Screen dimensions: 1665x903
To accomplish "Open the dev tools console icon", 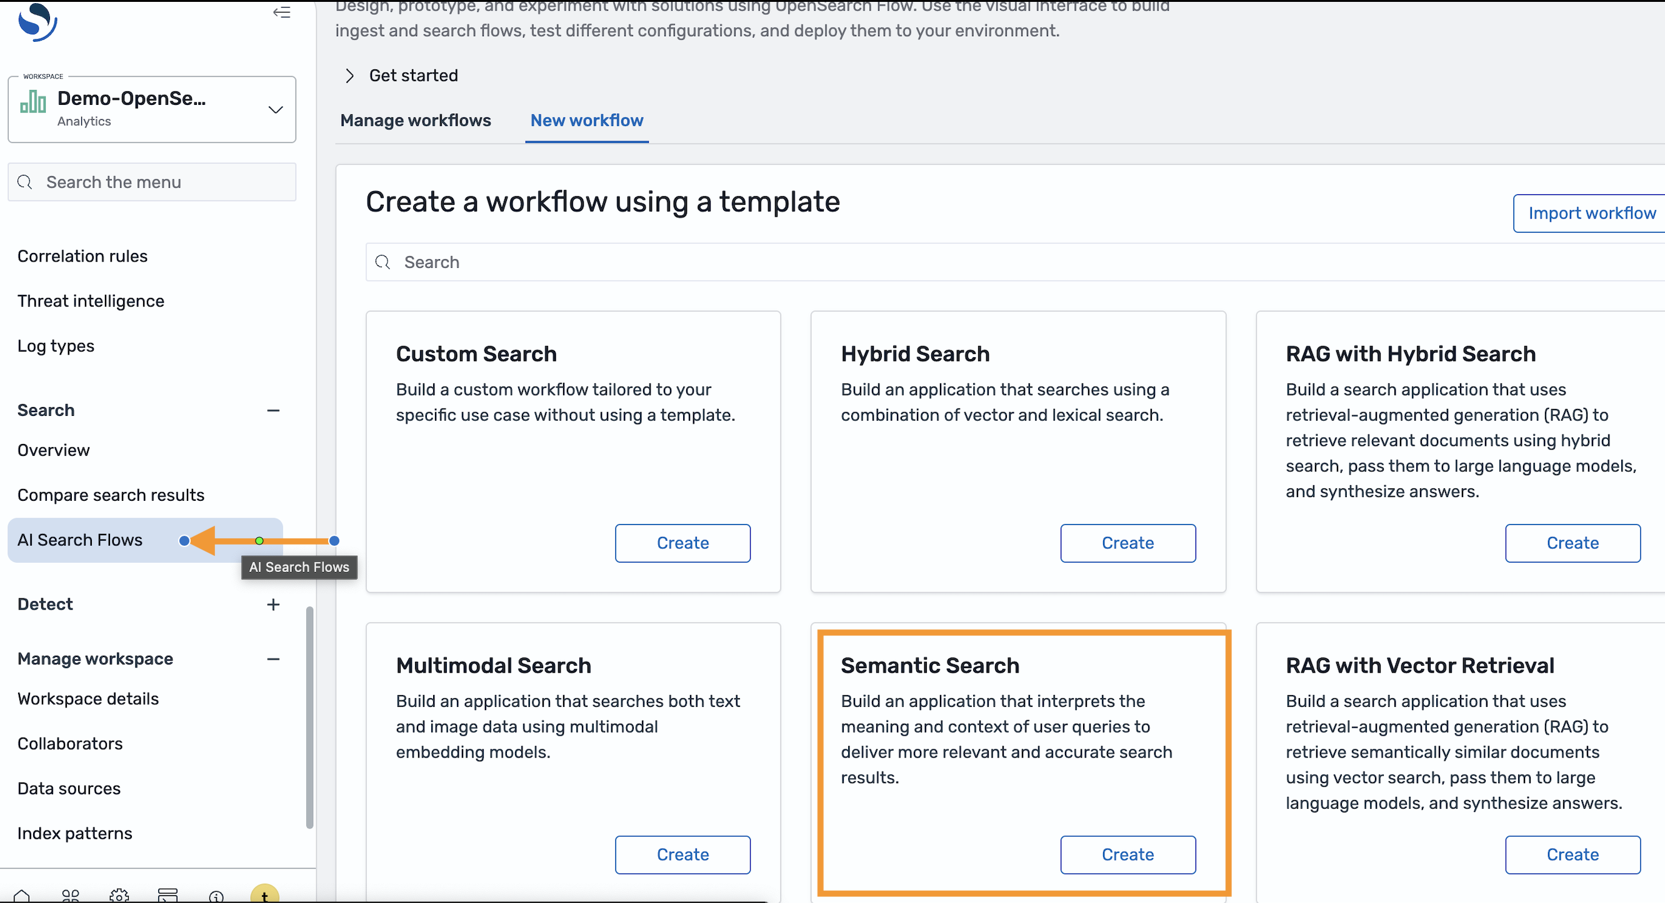I will click(x=167, y=896).
